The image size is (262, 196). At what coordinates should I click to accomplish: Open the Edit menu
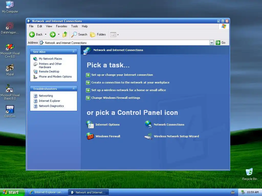tap(40, 26)
